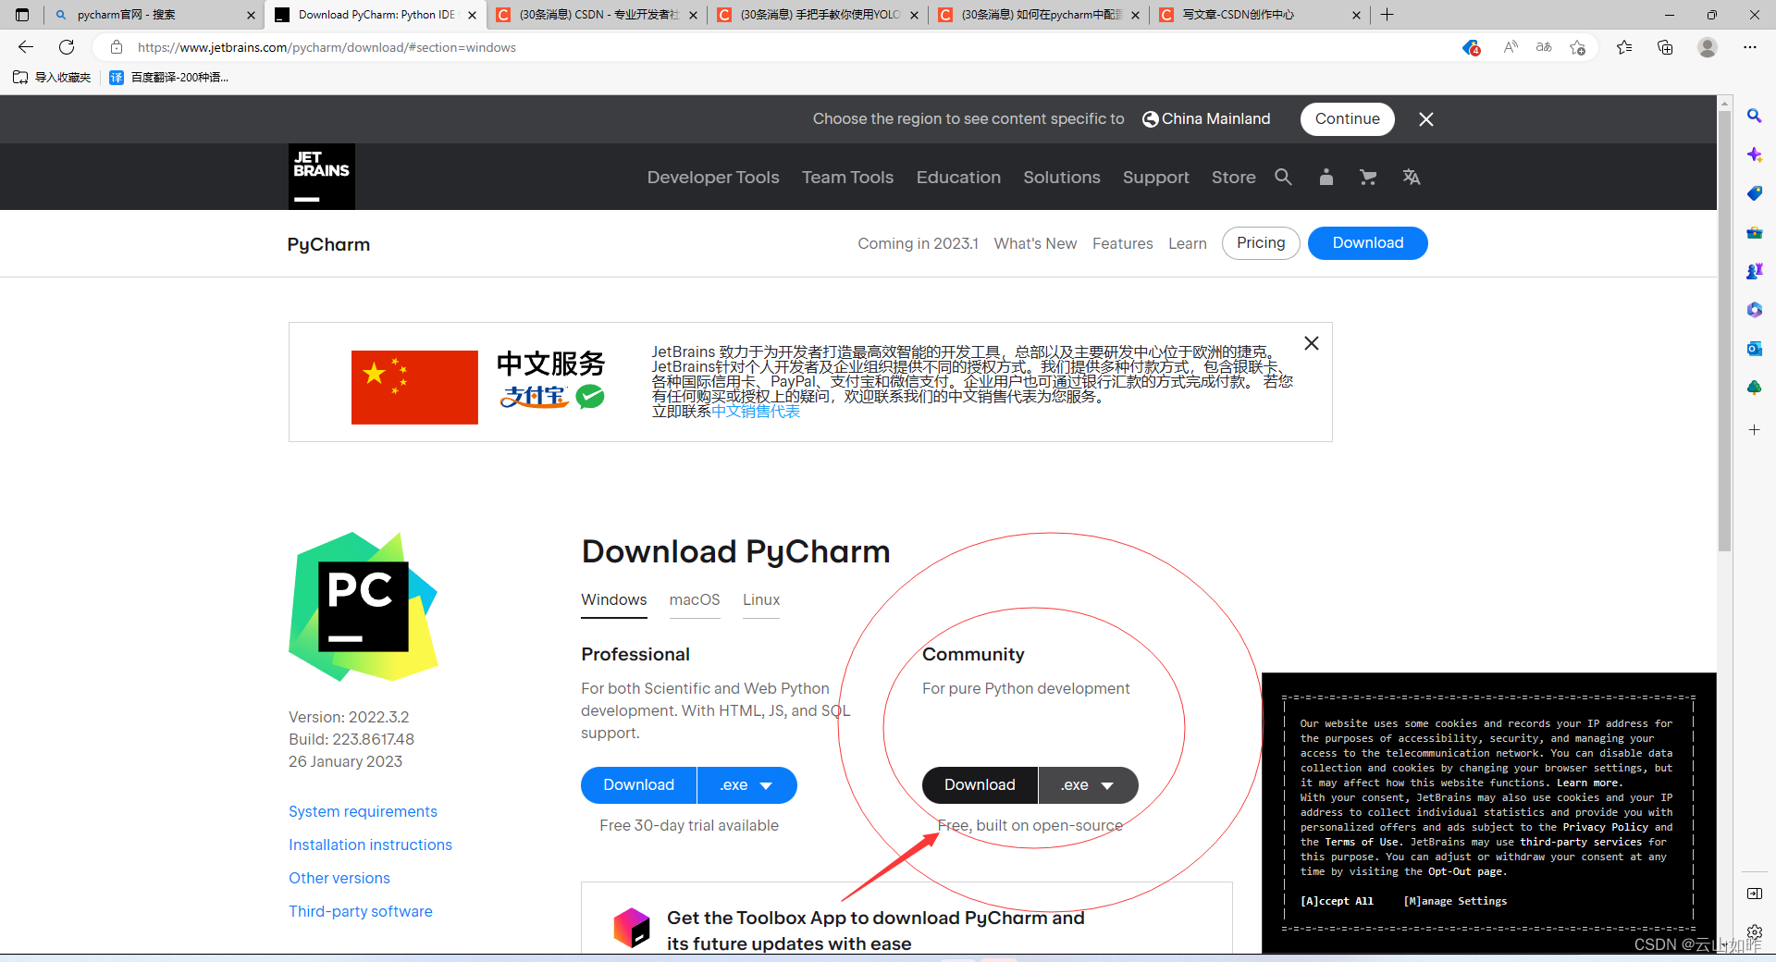
Task: Switch to the Linux tab
Action: click(761, 599)
